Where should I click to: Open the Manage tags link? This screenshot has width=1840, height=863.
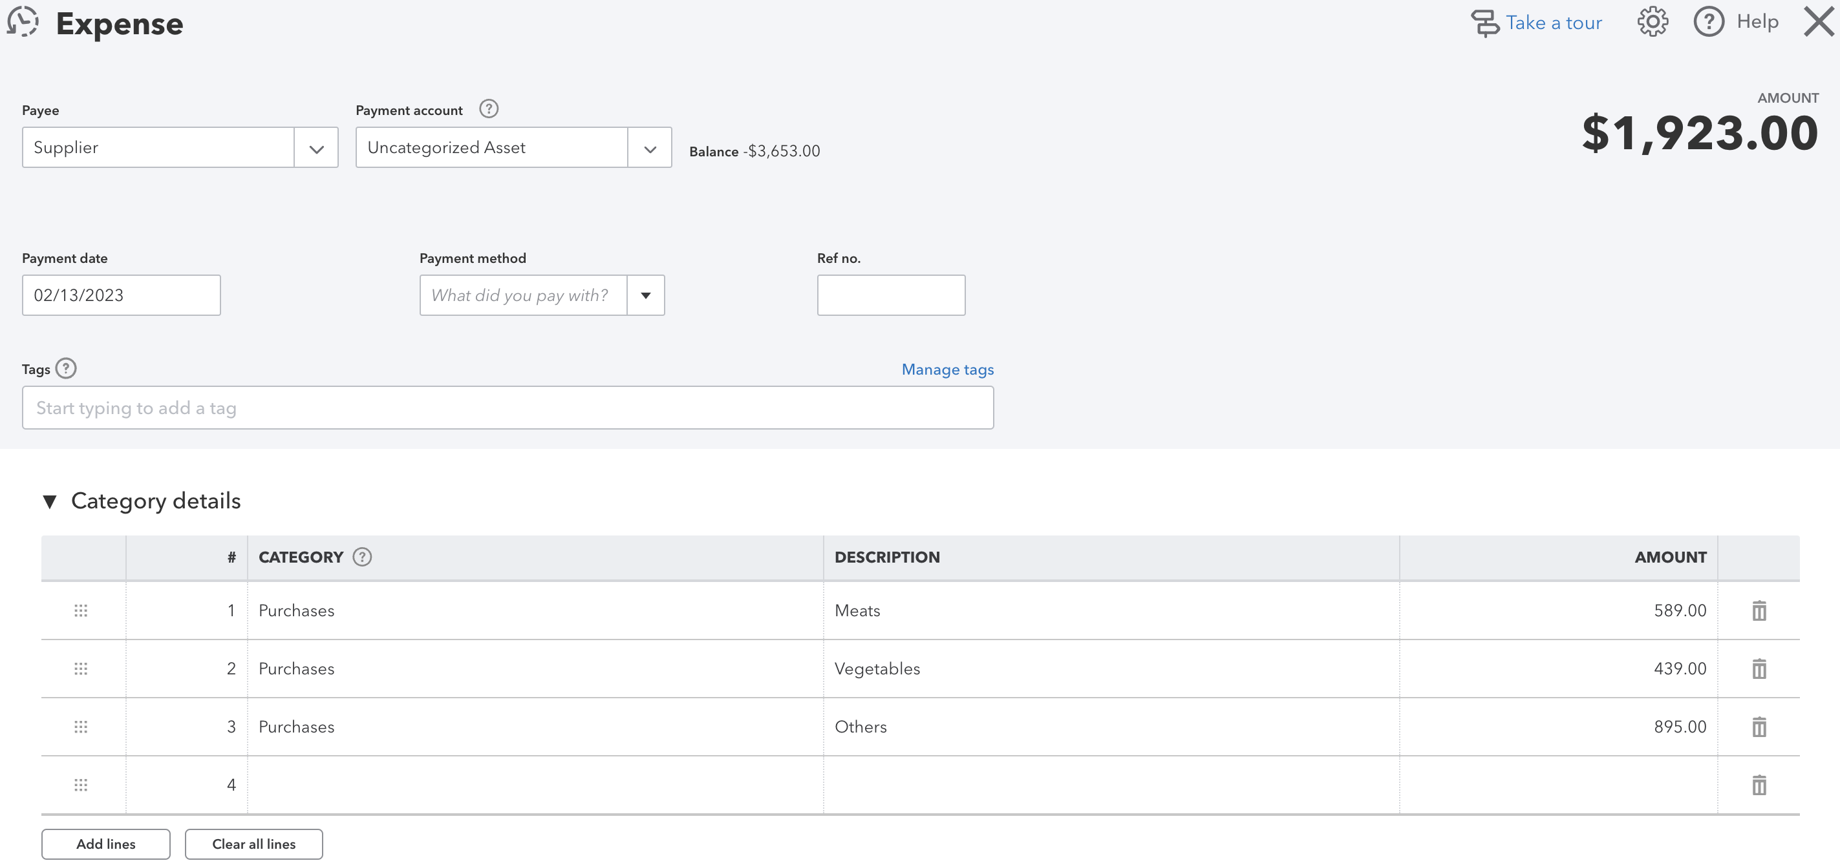click(947, 369)
